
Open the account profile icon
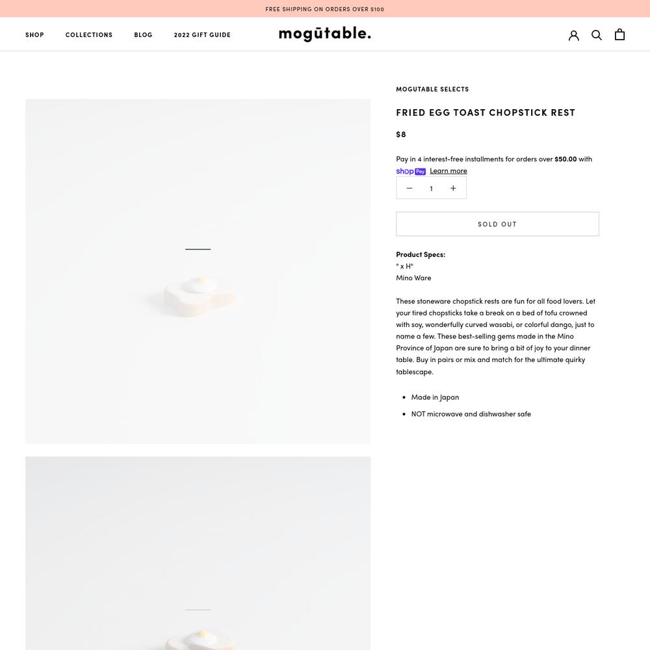tap(573, 35)
